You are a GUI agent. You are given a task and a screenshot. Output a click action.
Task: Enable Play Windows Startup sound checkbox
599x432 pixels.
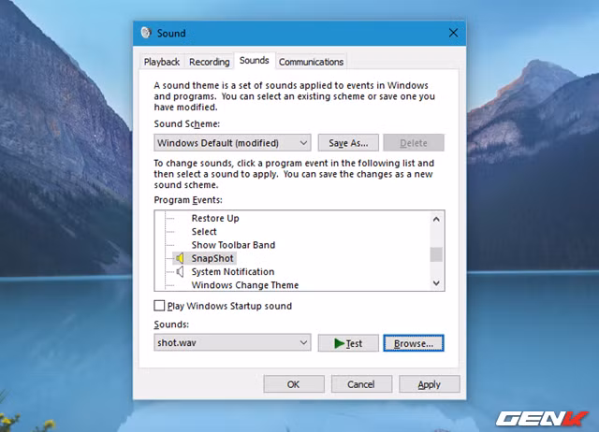click(158, 306)
